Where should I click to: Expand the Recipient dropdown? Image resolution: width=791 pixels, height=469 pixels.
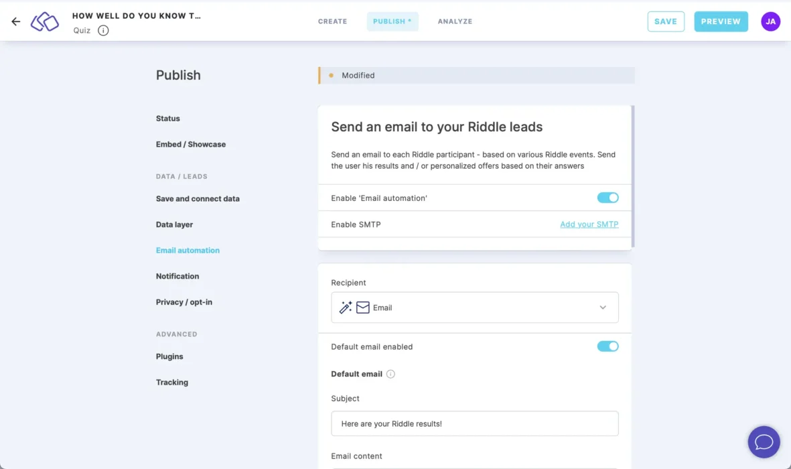[602, 307]
